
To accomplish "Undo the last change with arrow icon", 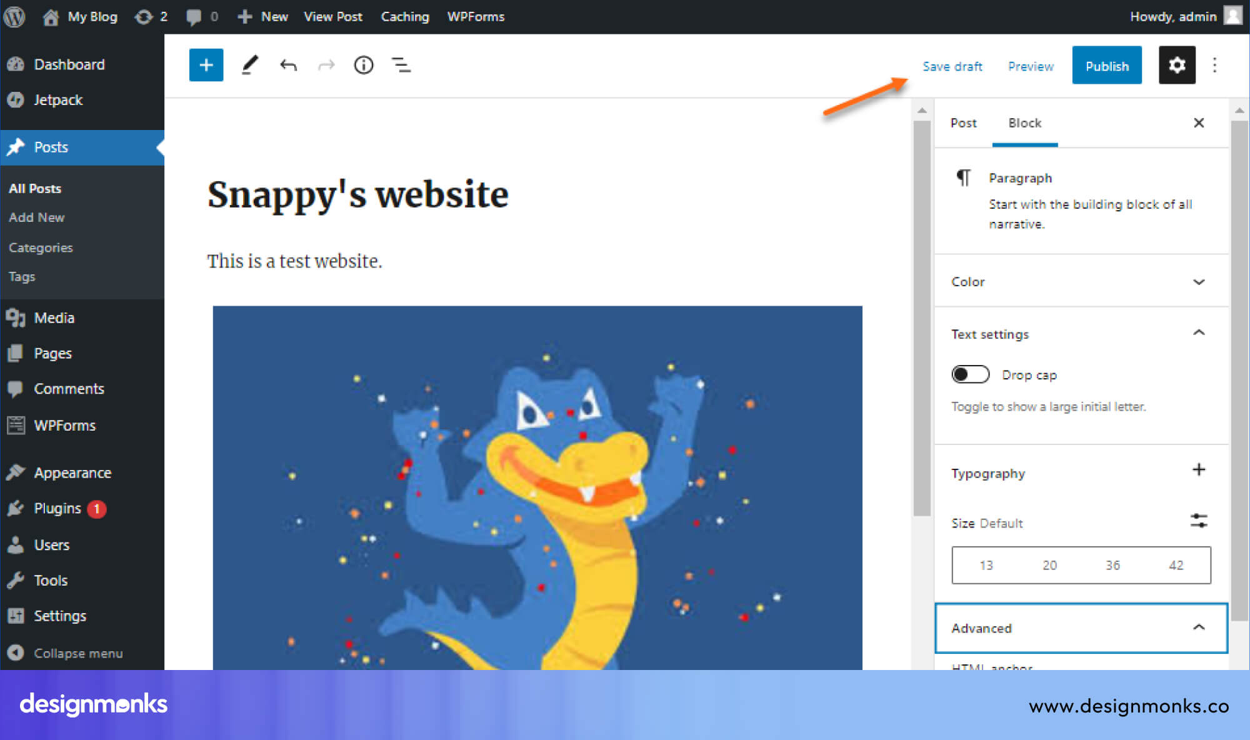I will coord(288,65).
